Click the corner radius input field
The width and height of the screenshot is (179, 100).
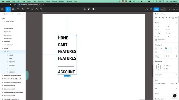(x=169, y=36)
